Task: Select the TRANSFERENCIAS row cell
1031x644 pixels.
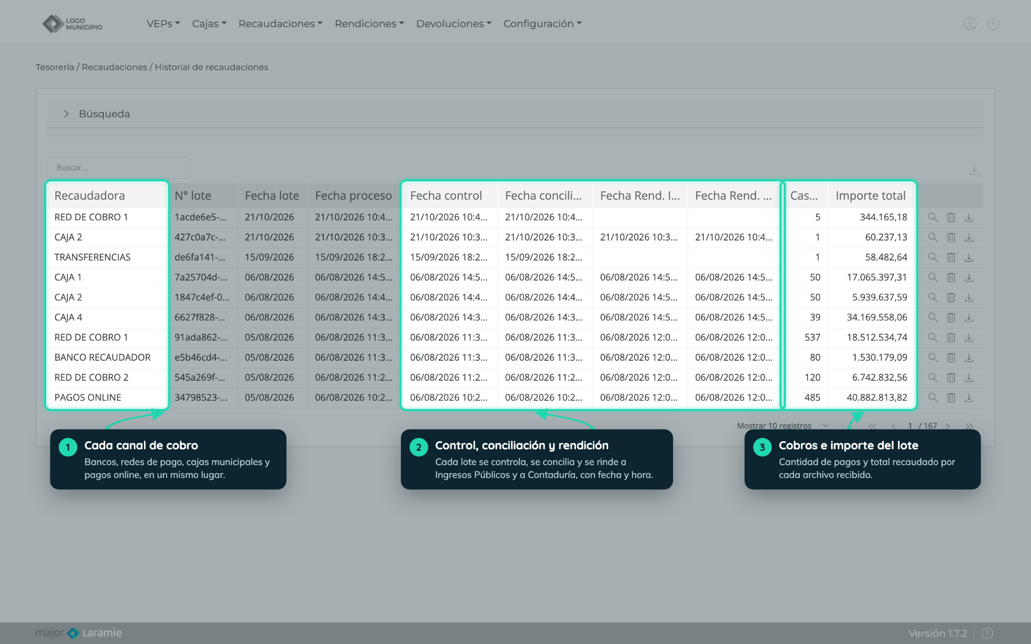Action: [x=107, y=257]
